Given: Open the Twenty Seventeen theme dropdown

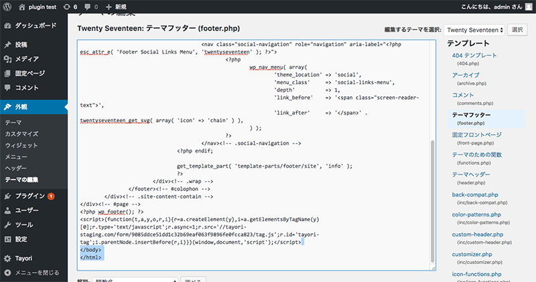Looking at the screenshot, I should point(474,30).
